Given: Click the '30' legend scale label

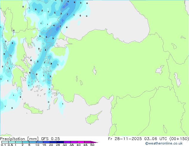Looking at the screenshot, I should pos(65,145).
